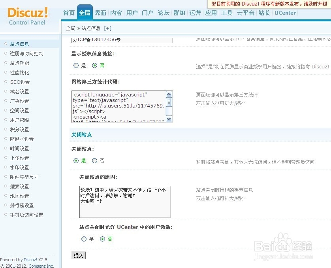This screenshot has height=268, width=331.
Task: Select 站点信息 in the sidebar
Action: coord(19,44)
